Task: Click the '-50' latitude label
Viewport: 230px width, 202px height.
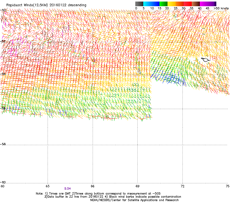Action: [x=3, y=10]
